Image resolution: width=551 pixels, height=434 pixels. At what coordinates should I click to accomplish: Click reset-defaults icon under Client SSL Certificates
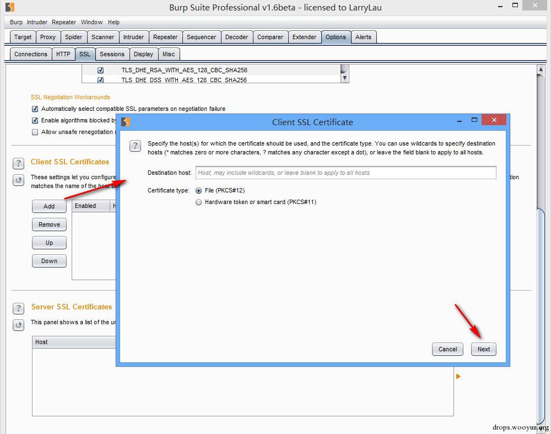click(x=19, y=180)
